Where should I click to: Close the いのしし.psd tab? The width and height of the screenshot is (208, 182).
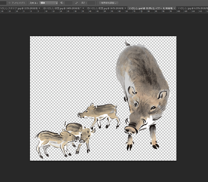[174, 8]
